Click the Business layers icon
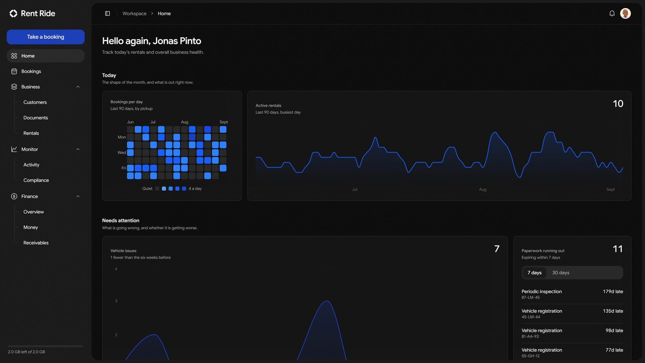Screen dimensions: 645x363 14,87
